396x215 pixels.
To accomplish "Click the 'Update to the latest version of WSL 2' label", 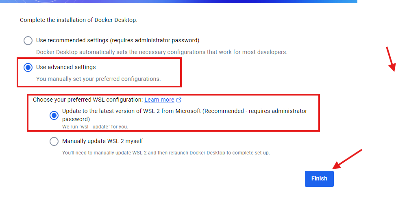I will 185,115.
